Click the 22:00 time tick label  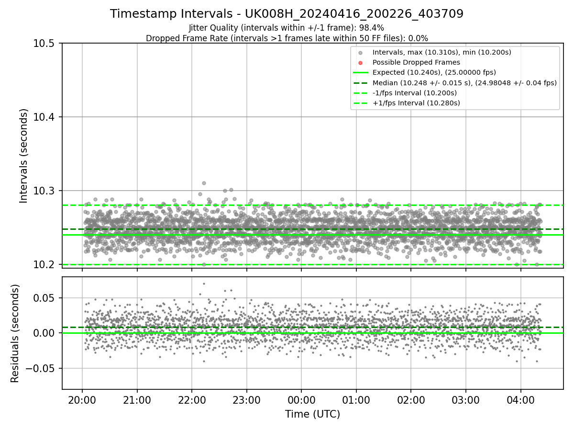192,399
